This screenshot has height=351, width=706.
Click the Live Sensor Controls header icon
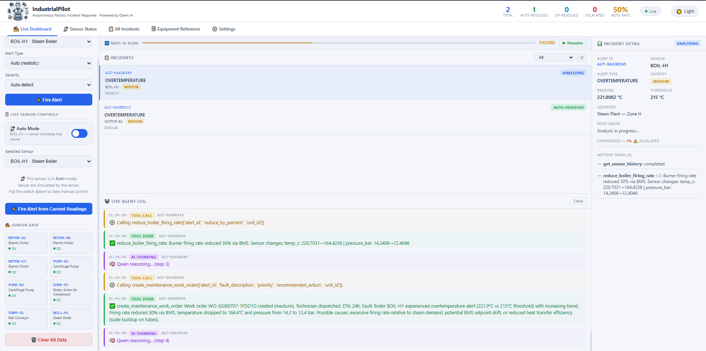[7, 115]
